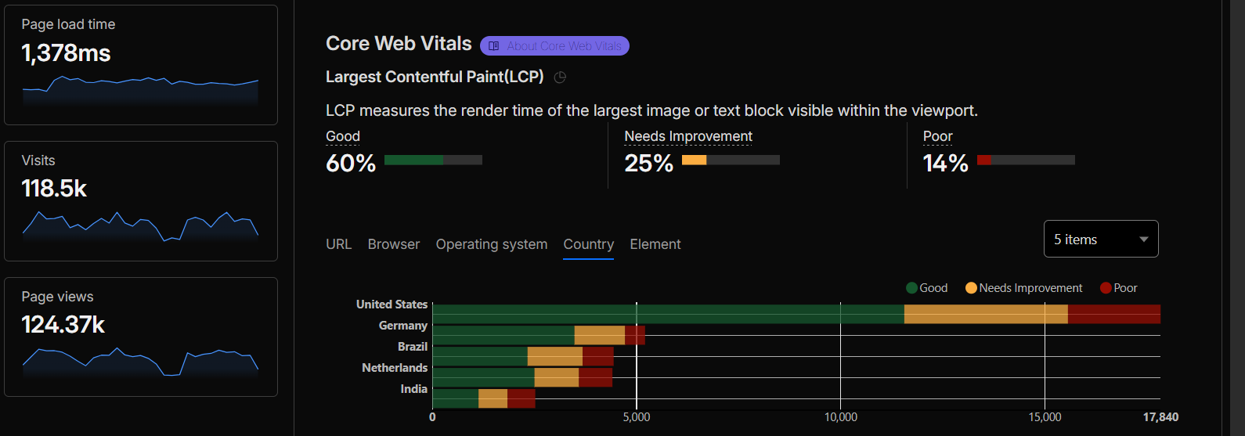Switch to the URL tab
This screenshot has width=1245, height=436.
[338, 244]
